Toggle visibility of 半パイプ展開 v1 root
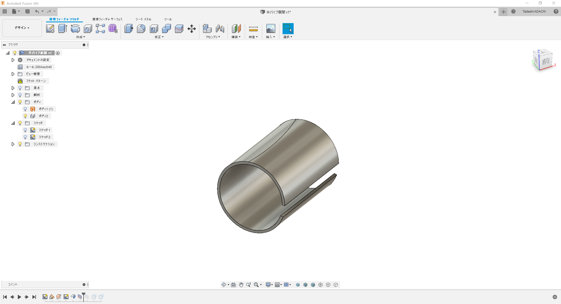 point(15,53)
